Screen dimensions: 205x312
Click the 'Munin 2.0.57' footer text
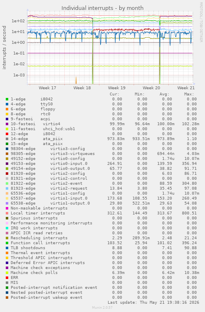pos(102,307)
